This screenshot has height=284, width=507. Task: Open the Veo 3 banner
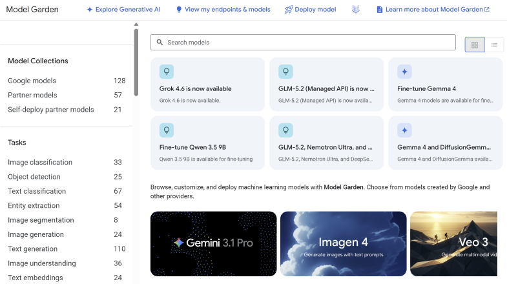tap(453, 243)
